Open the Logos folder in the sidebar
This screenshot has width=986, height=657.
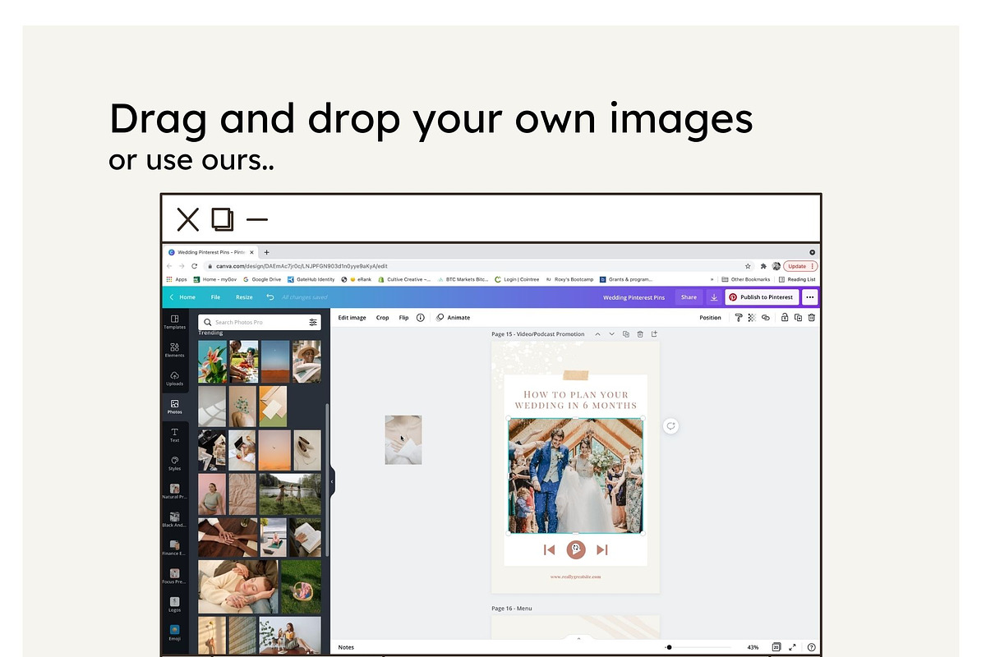click(174, 604)
